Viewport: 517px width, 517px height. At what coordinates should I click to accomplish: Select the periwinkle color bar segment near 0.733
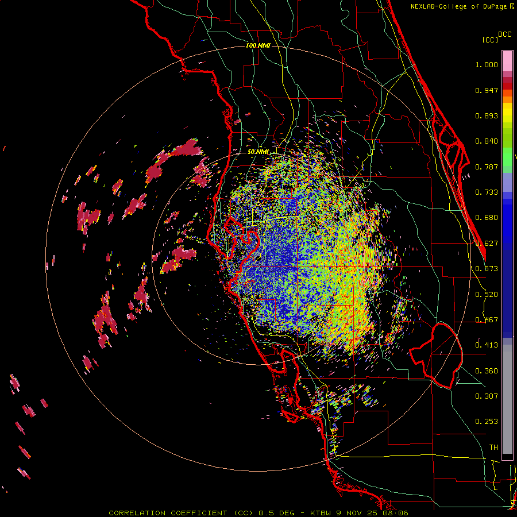point(507,183)
